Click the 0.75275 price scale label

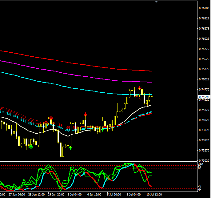204,69
